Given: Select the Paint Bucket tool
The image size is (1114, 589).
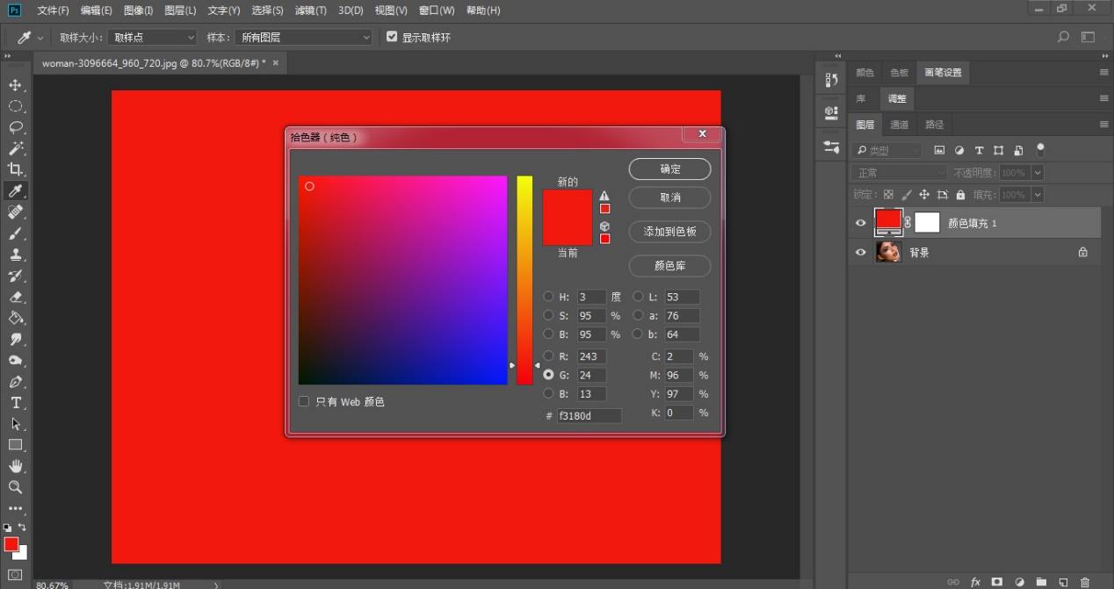Looking at the screenshot, I should pos(15,318).
